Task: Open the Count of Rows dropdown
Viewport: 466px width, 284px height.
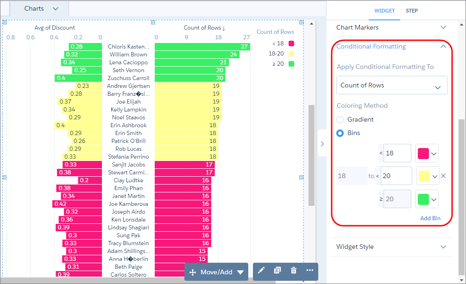Action: [x=392, y=86]
